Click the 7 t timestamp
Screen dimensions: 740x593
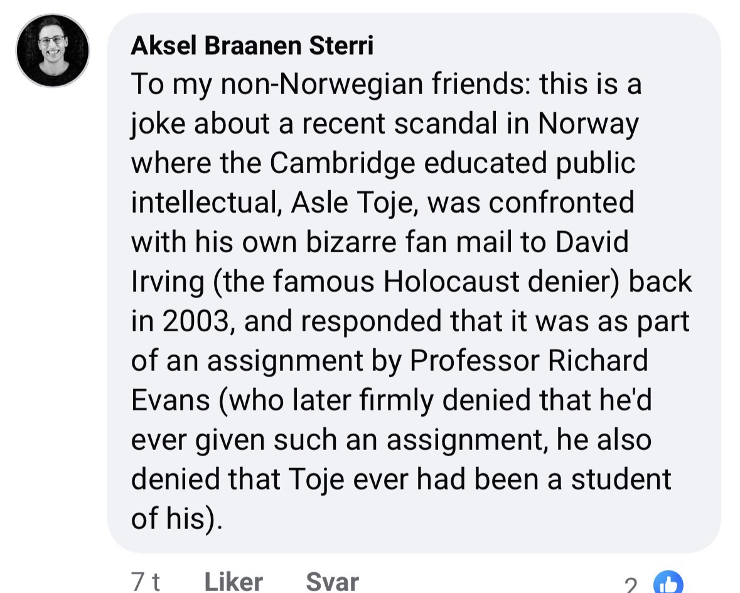coord(146,581)
